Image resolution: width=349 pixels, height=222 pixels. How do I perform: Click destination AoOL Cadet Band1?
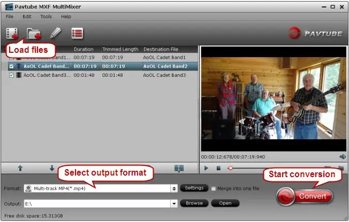pyautogui.click(x=164, y=58)
